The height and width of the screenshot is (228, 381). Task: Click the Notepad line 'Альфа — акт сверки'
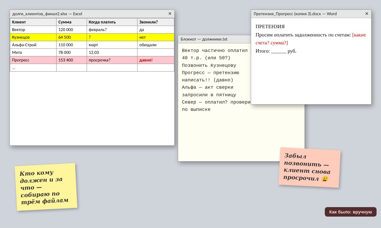pyautogui.click(x=208, y=87)
